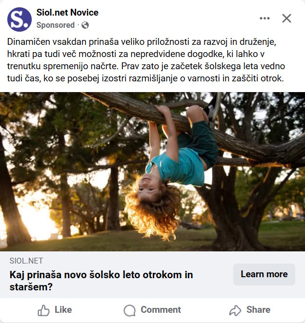Hide this sponsored ad with X
Screen dimensions: 305x323
coord(286,19)
